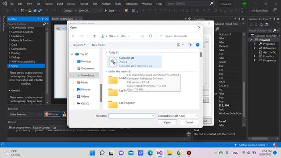281x158 pixels.
Task: Expand the Containers toolbox group
Action: (10, 36)
